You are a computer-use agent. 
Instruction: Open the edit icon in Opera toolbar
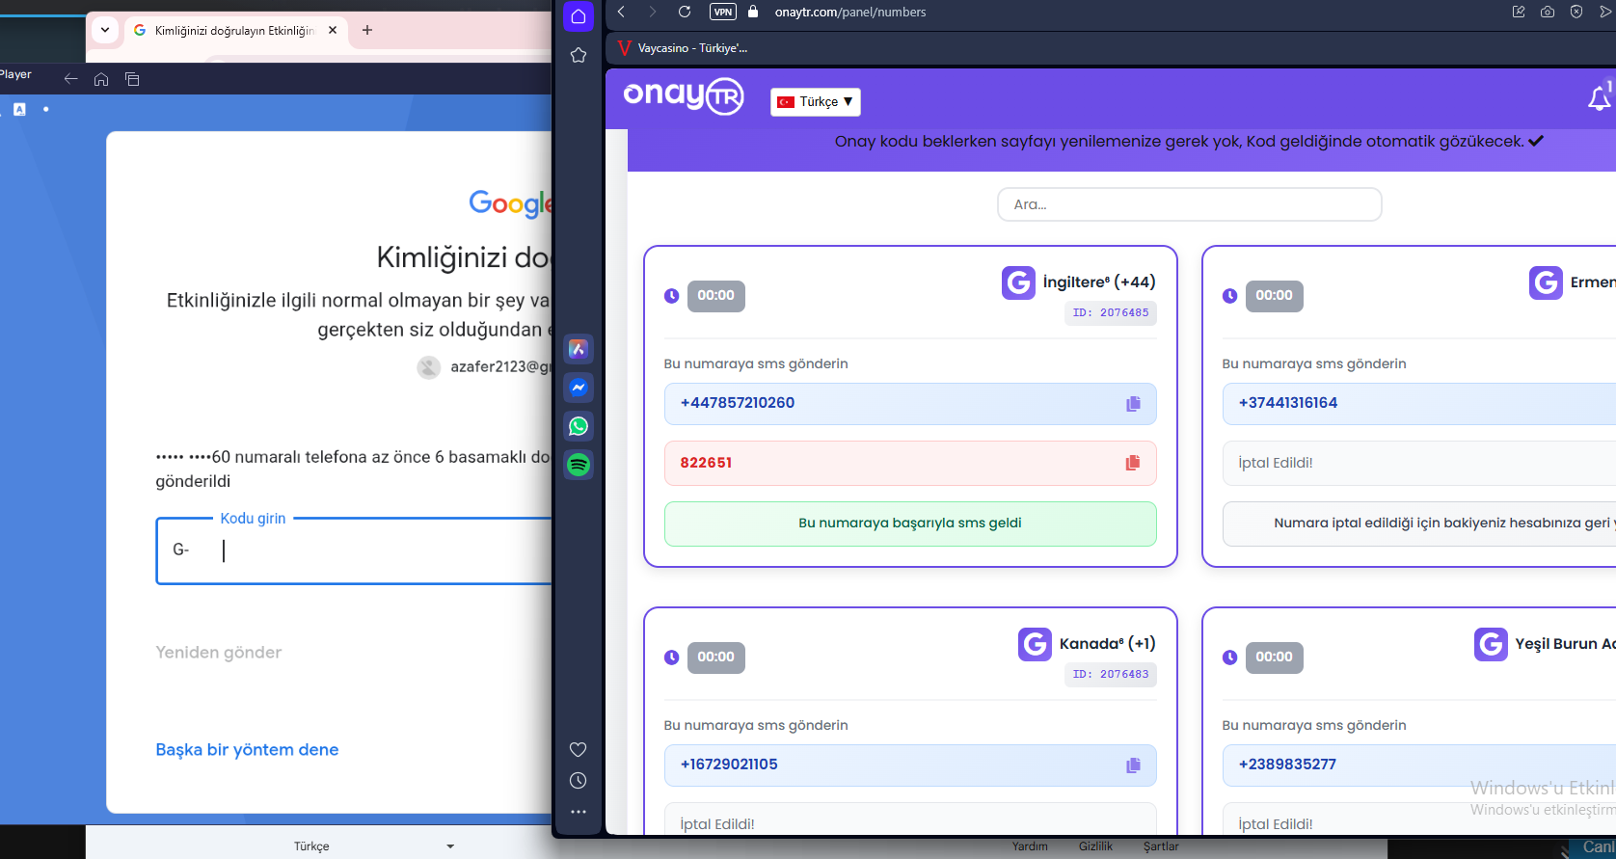pos(1519,12)
